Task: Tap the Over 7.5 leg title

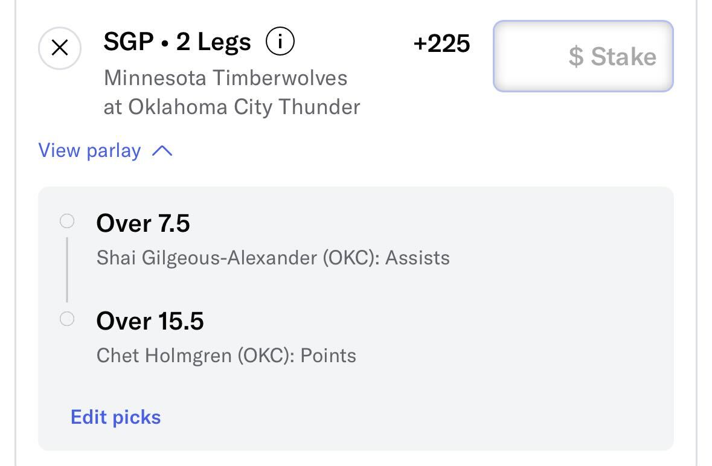Action: [143, 223]
